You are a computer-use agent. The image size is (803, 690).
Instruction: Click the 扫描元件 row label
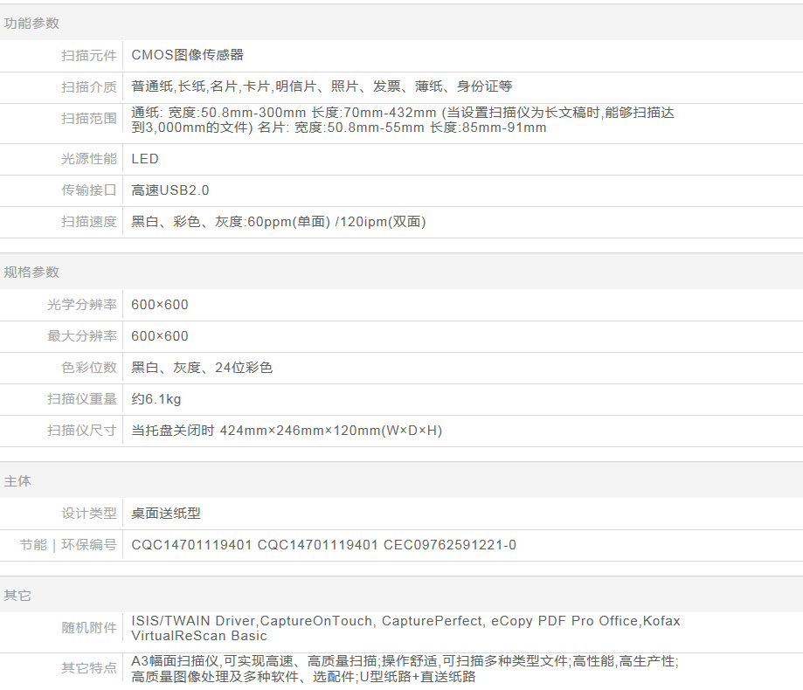(x=88, y=55)
